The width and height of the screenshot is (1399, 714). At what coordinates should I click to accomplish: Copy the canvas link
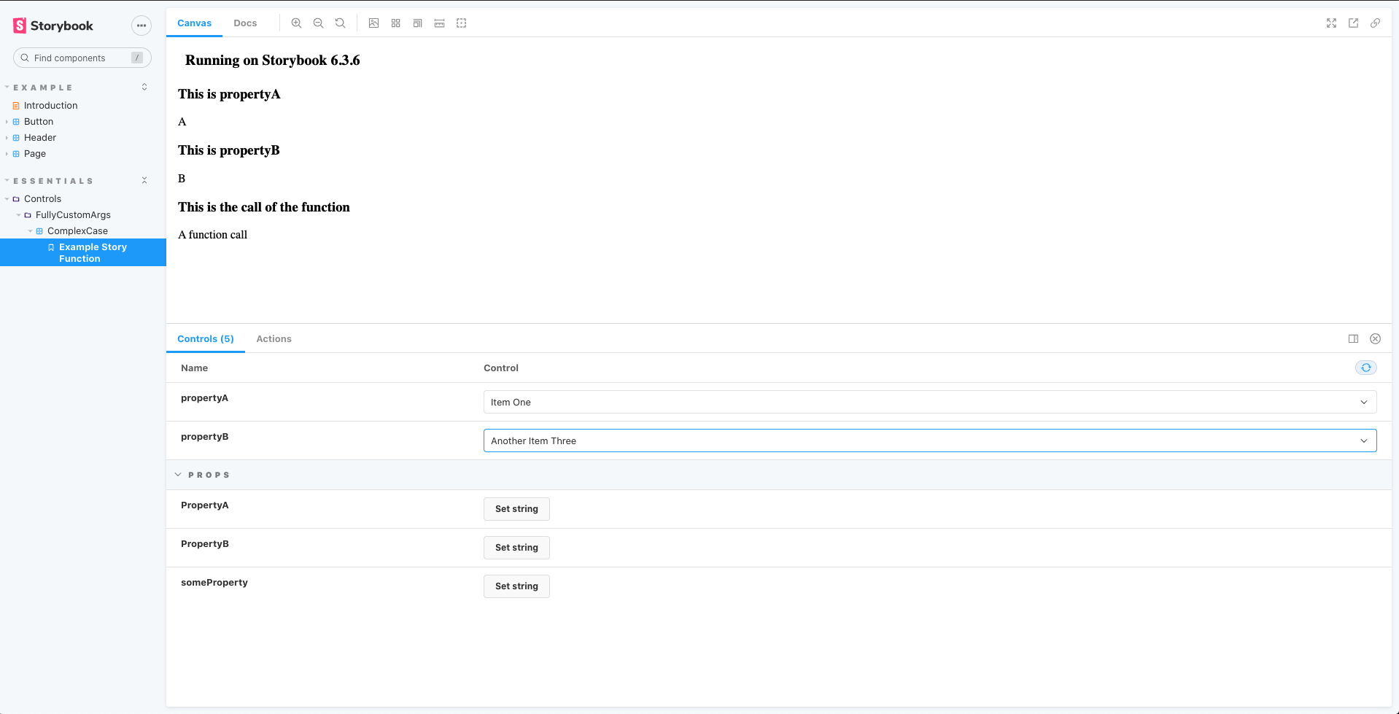coord(1376,23)
